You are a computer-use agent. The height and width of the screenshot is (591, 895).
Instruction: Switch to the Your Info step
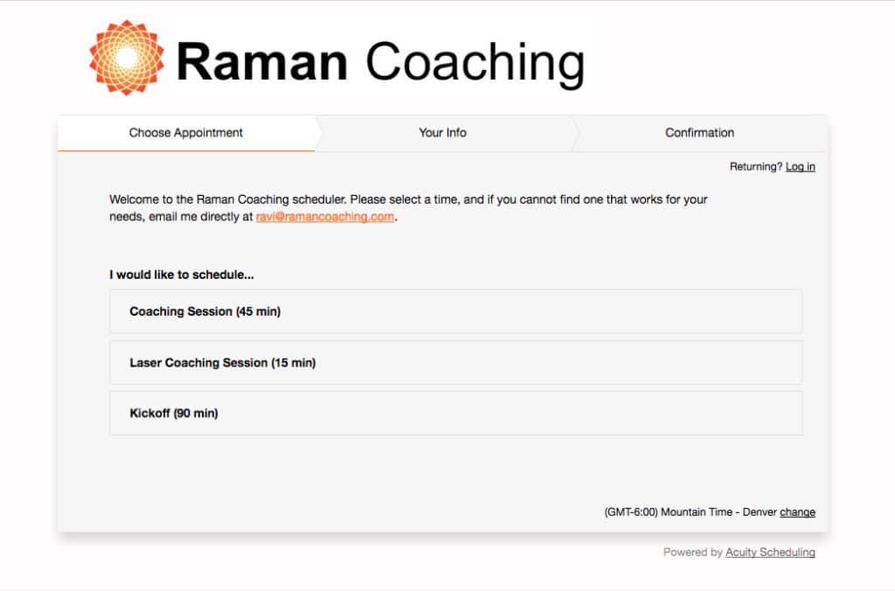coord(443,133)
